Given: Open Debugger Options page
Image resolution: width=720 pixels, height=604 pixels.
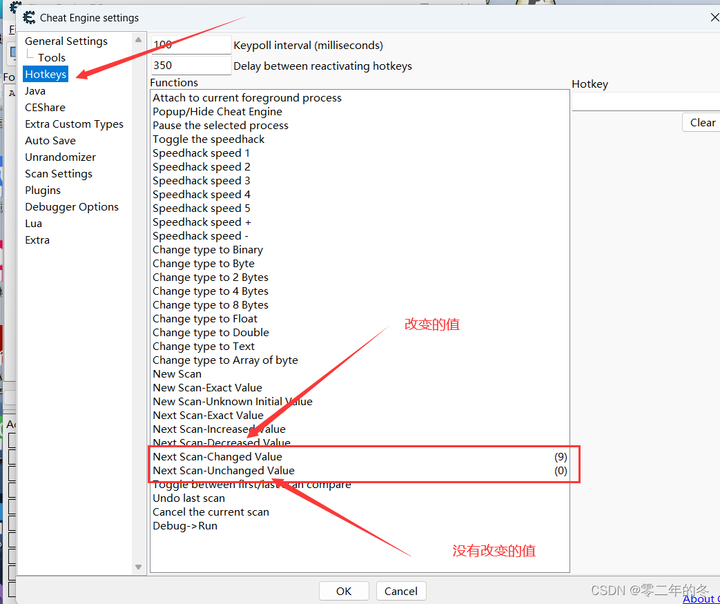Looking at the screenshot, I should [x=72, y=206].
